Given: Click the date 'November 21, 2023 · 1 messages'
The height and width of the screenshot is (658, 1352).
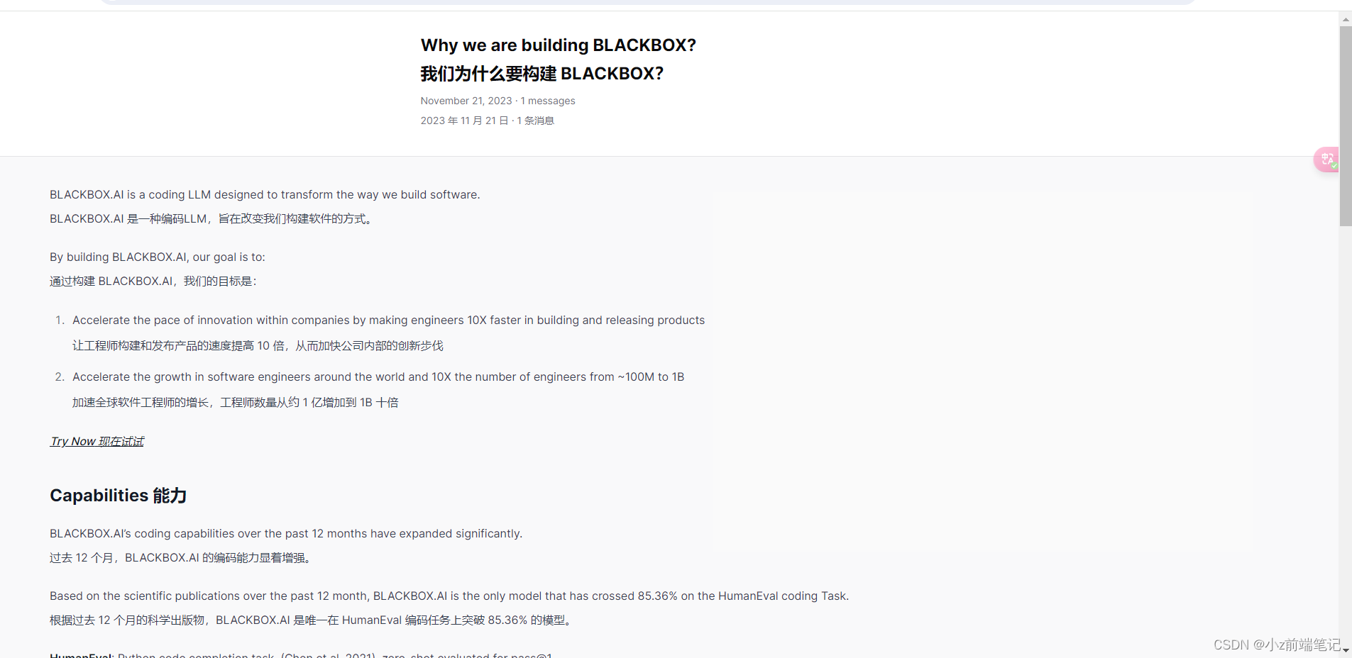Looking at the screenshot, I should pos(498,101).
